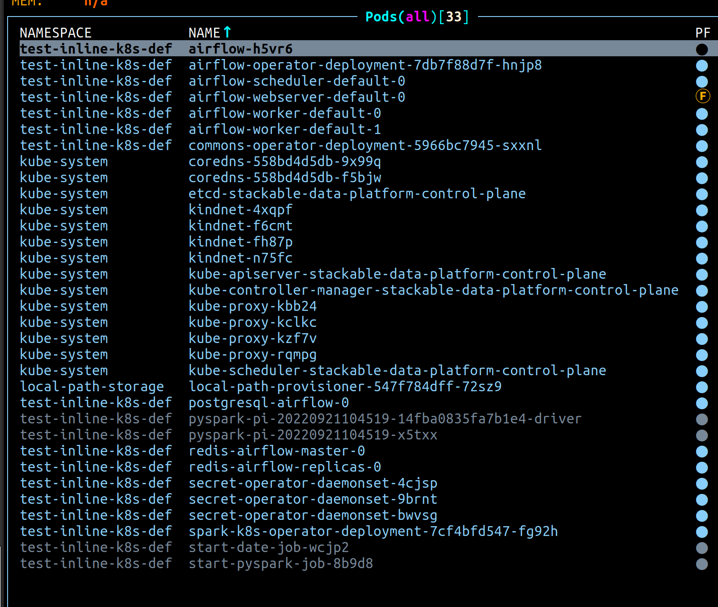Image resolution: width=718 pixels, height=607 pixels.
Task: Select pod spark-k8s-operator-deployment-7cf4bfd547-fg92h
Action: click(x=373, y=532)
